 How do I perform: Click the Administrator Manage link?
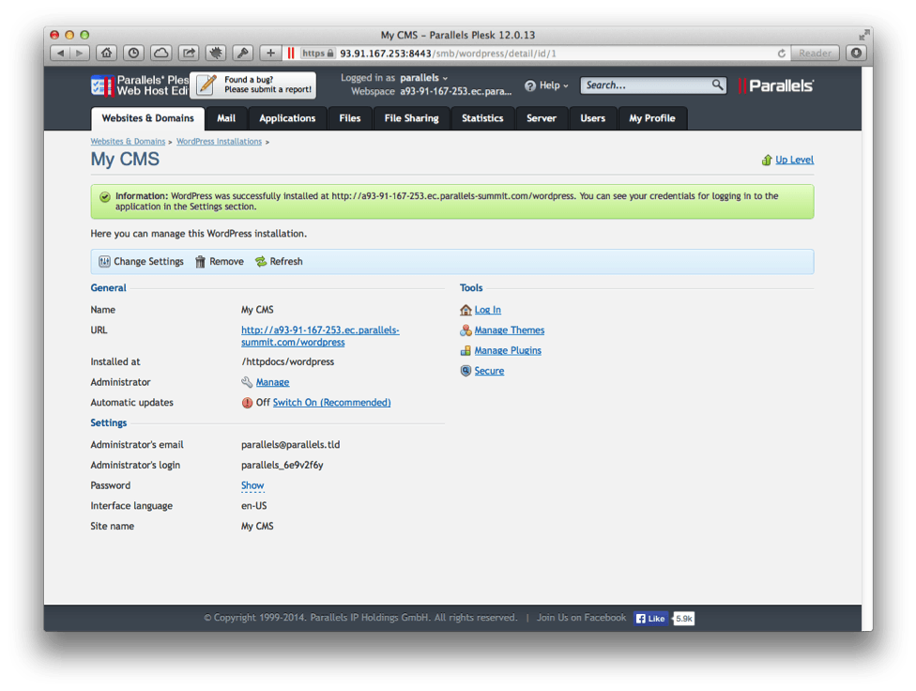click(x=272, y=382)
